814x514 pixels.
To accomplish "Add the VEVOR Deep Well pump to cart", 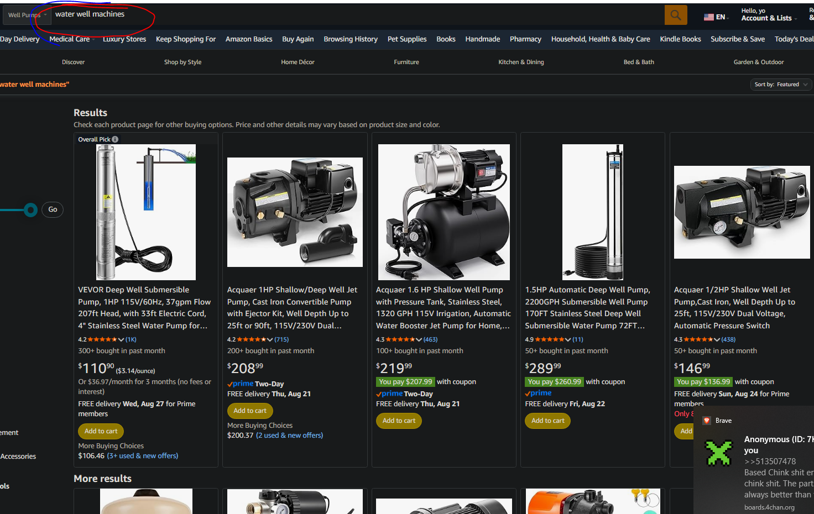I will 101,431.
